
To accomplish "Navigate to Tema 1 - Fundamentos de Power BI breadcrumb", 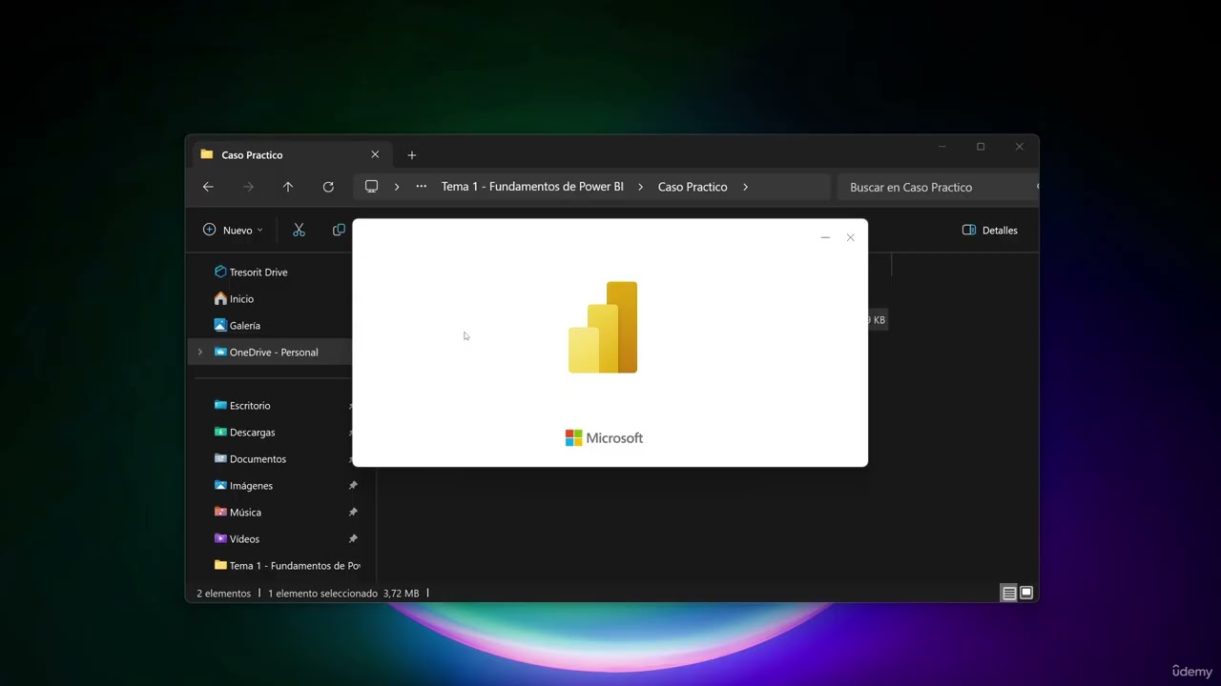I will [532, 187].
